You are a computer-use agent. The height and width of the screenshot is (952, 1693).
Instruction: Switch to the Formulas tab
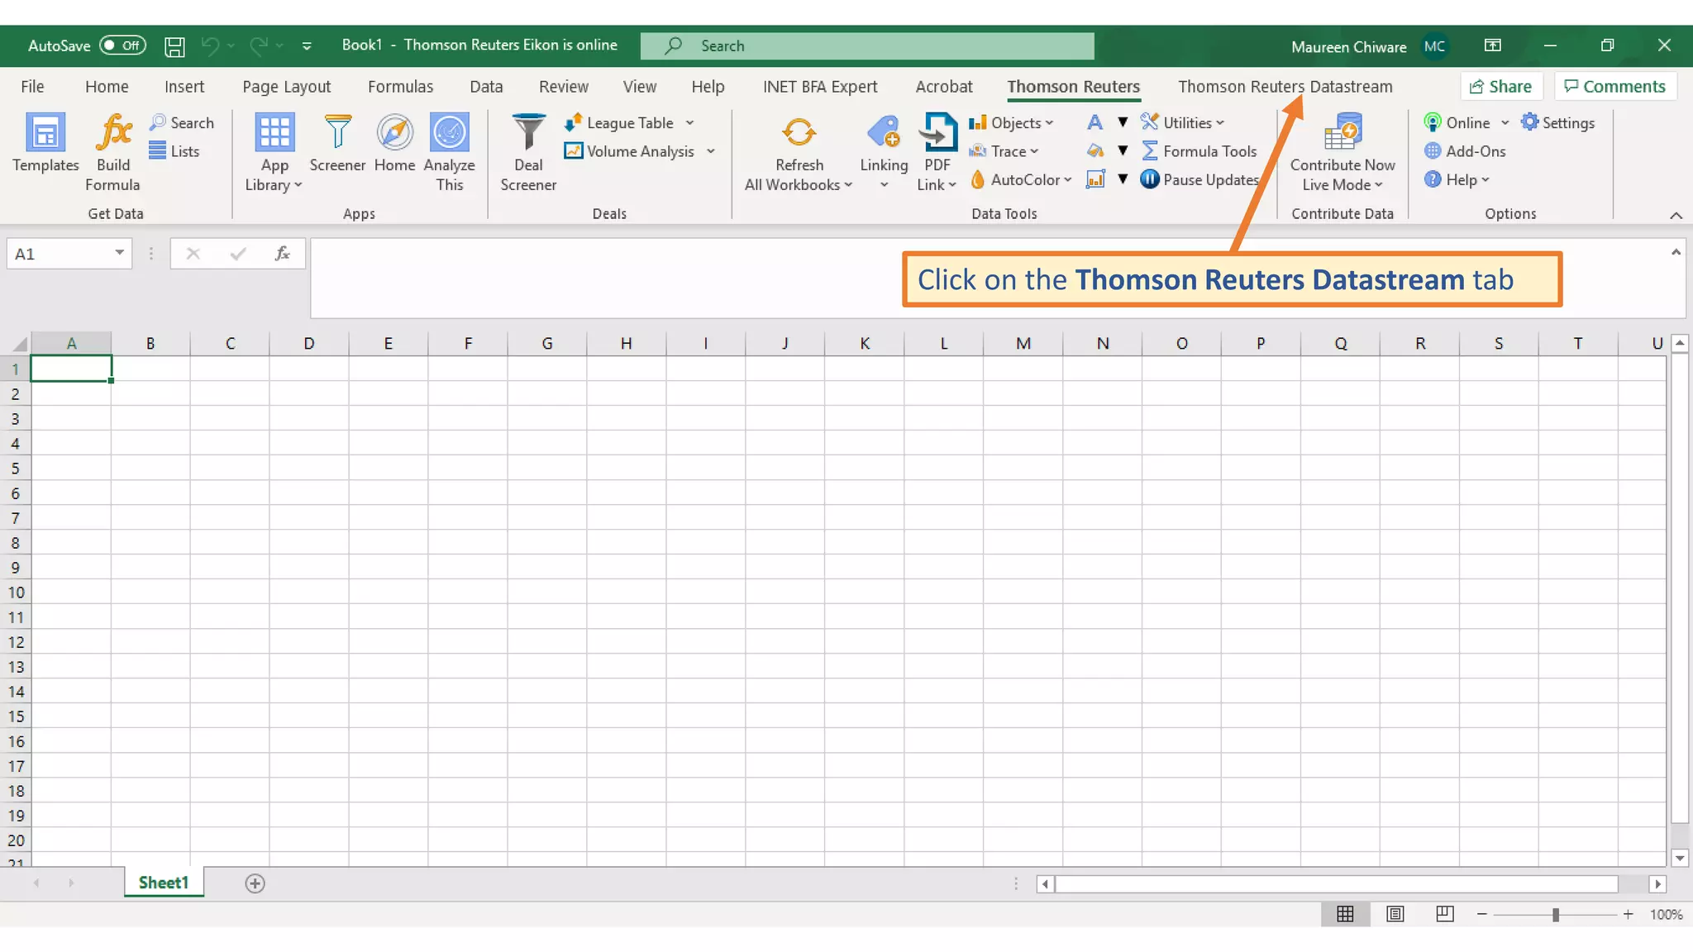[x=400, y=87]
